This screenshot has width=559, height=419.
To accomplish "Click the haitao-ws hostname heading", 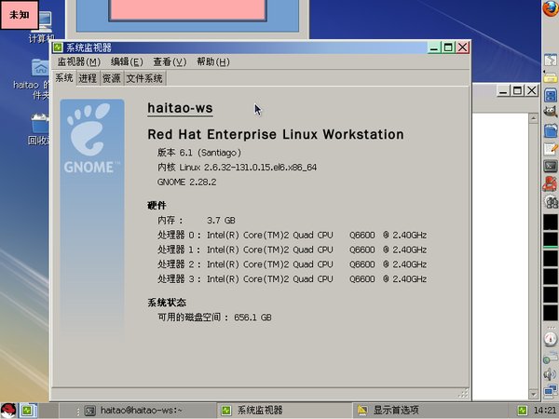I will pos(180,108).
